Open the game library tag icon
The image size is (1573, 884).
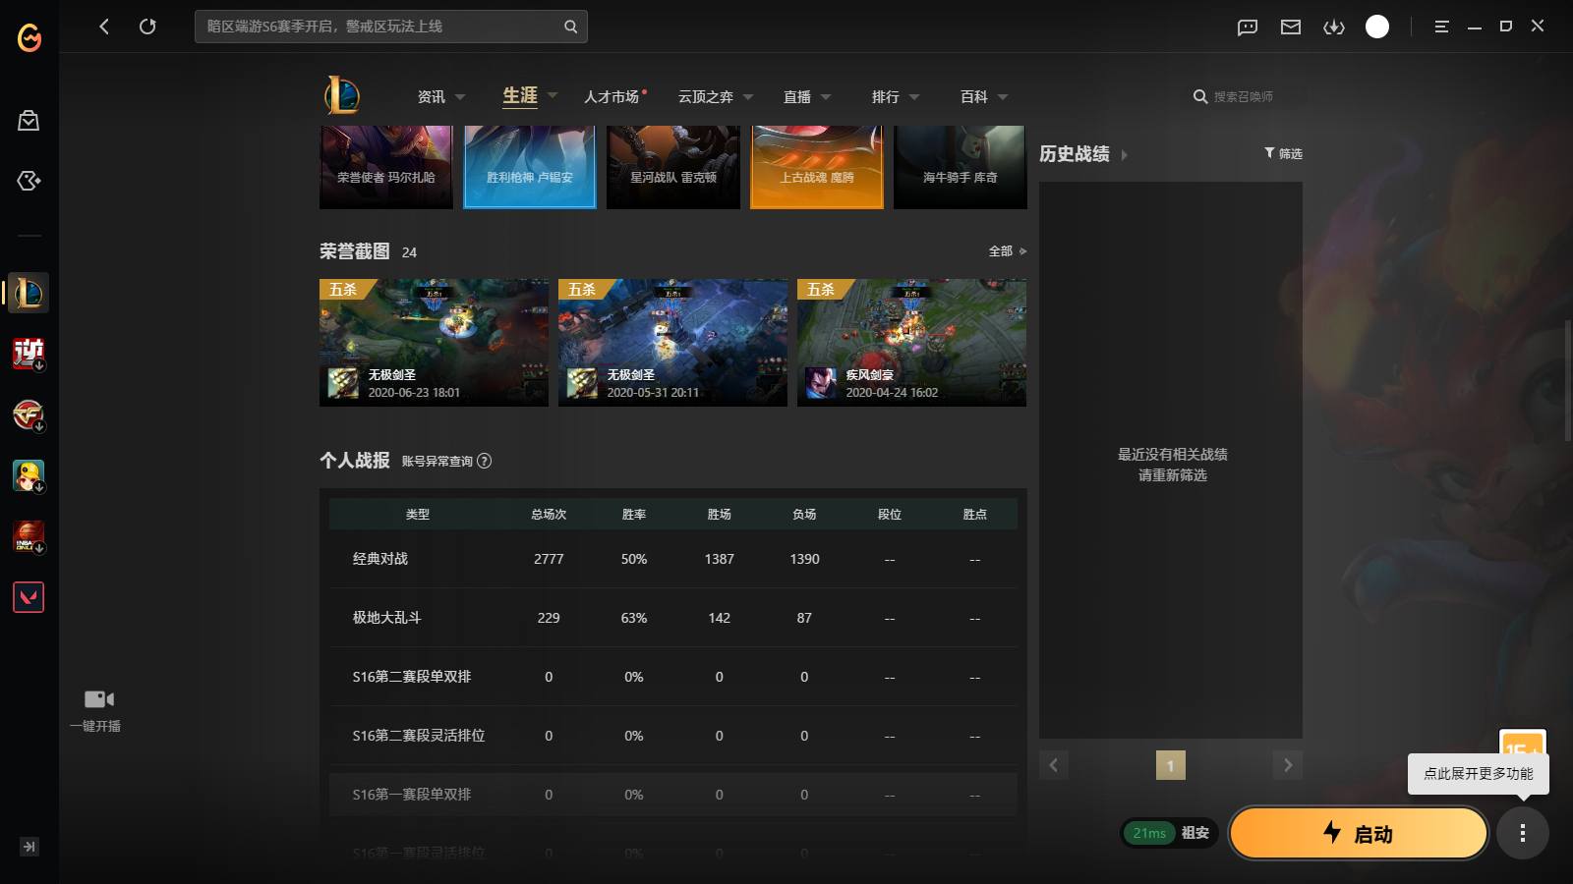point(29,181)
